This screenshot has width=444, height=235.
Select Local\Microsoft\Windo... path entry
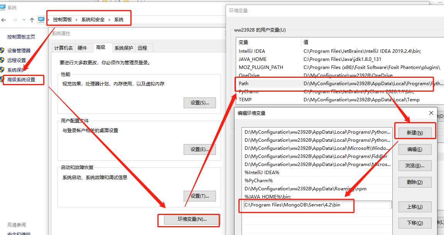(x=317, y=148)
